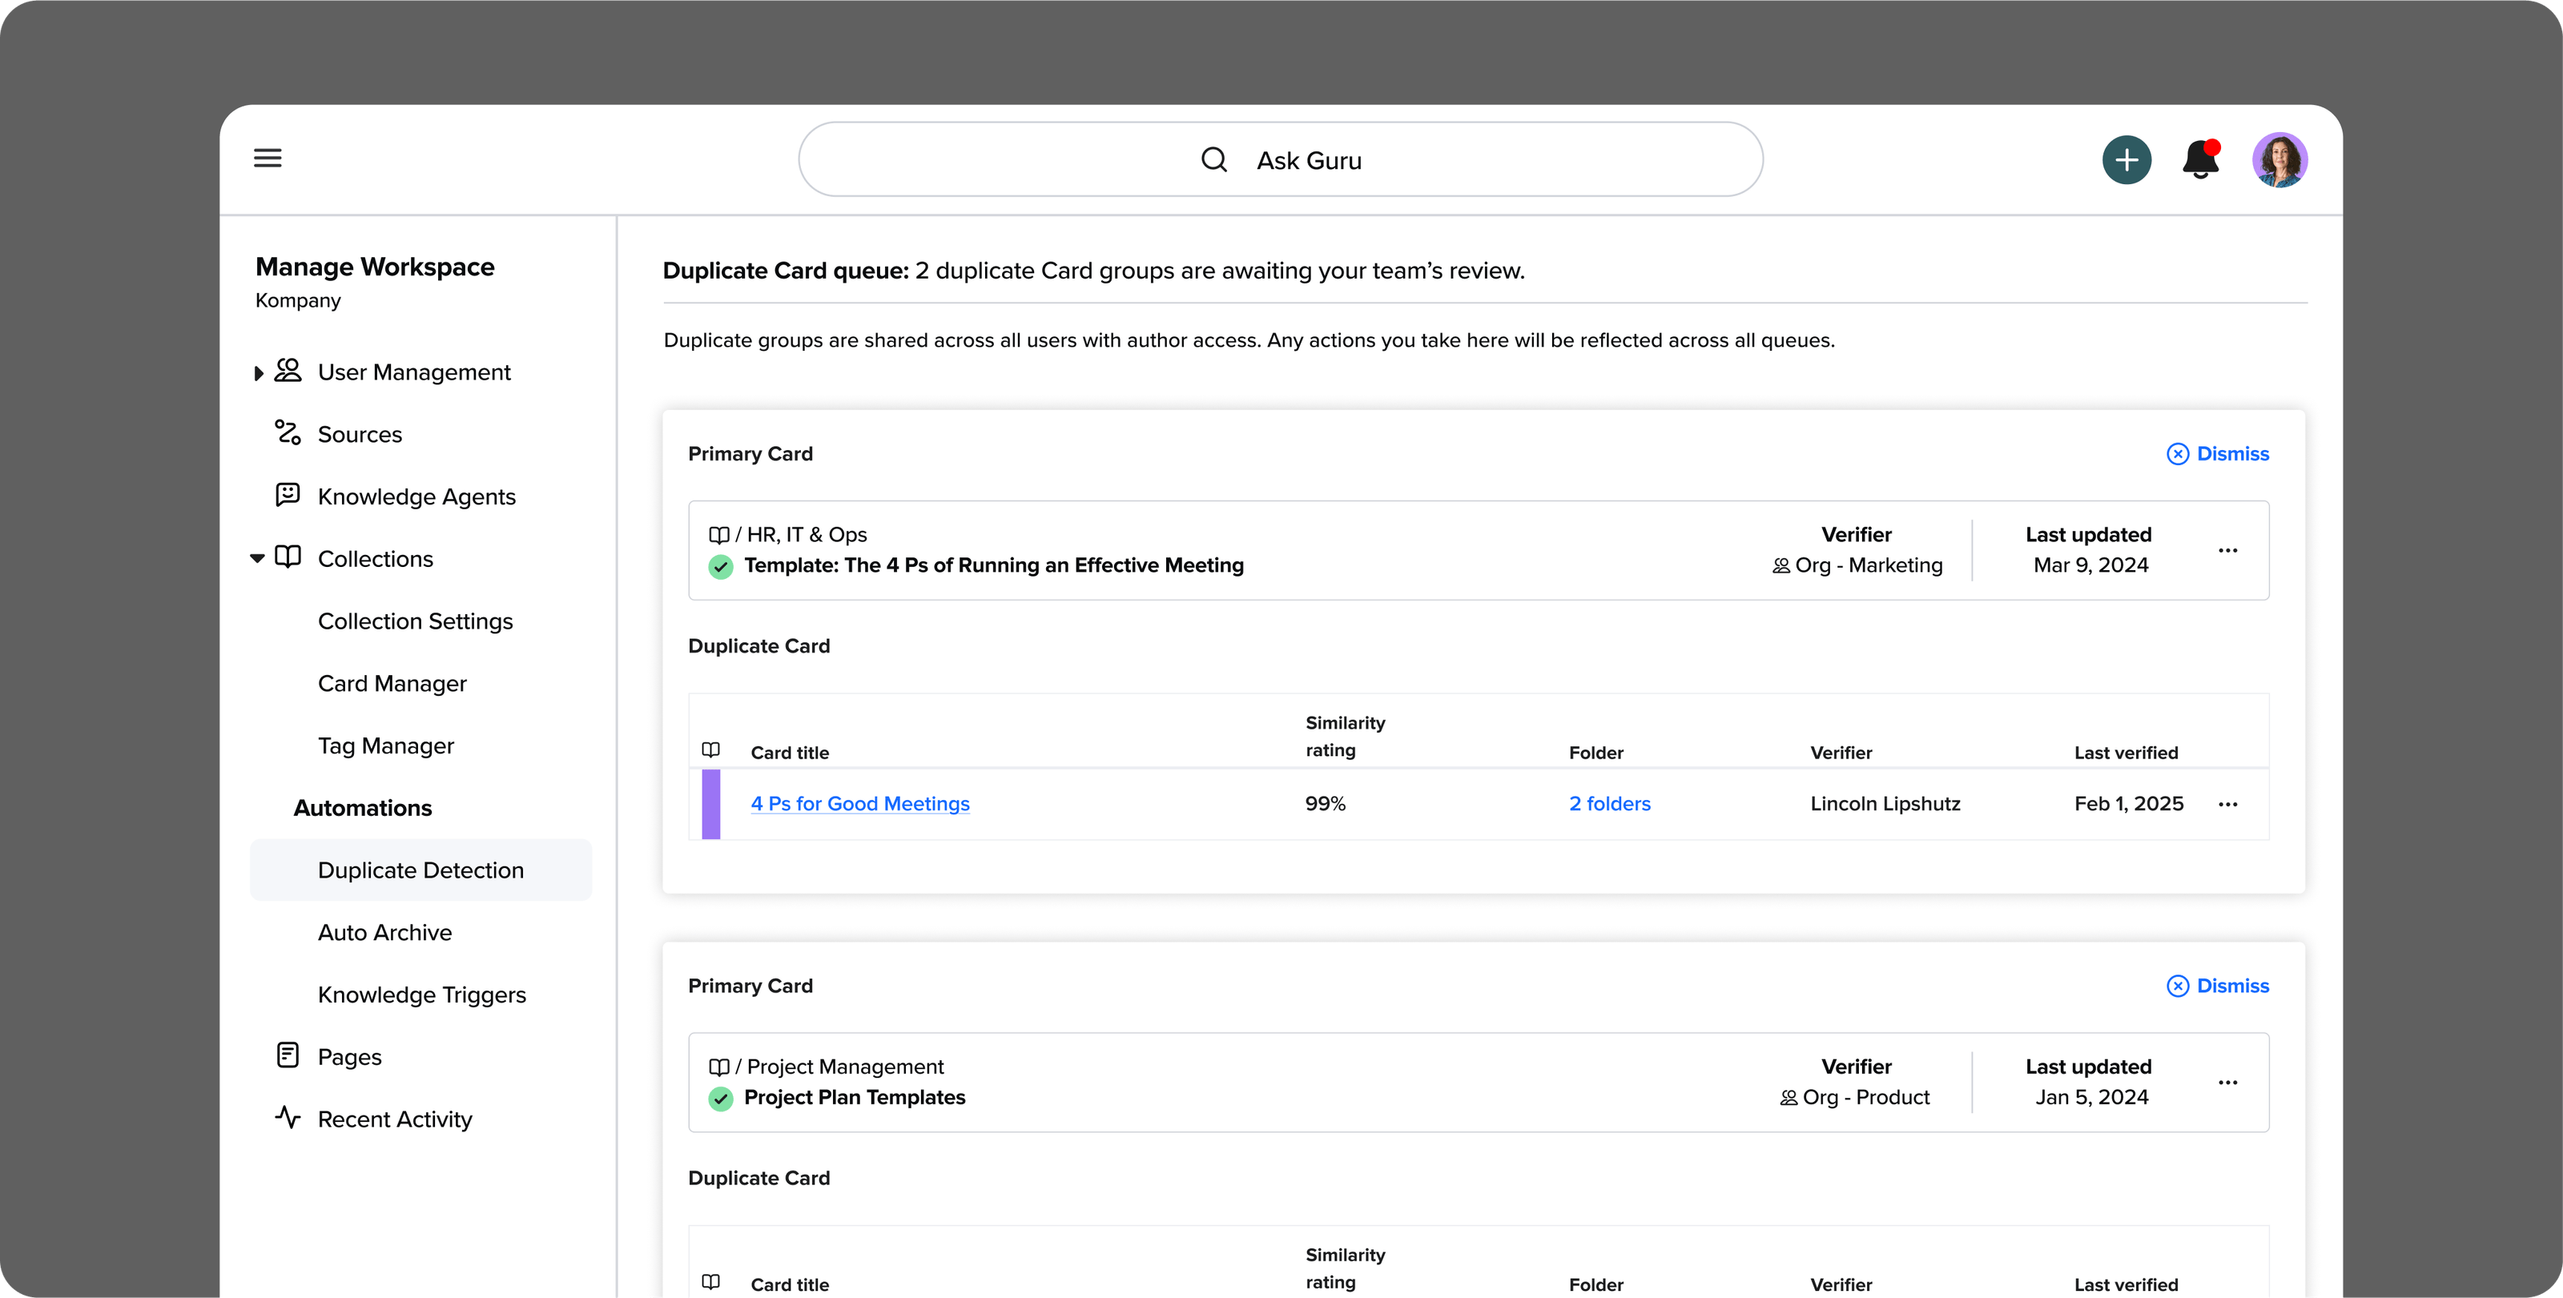Open the 2 folders link

tap(1609, 804)
